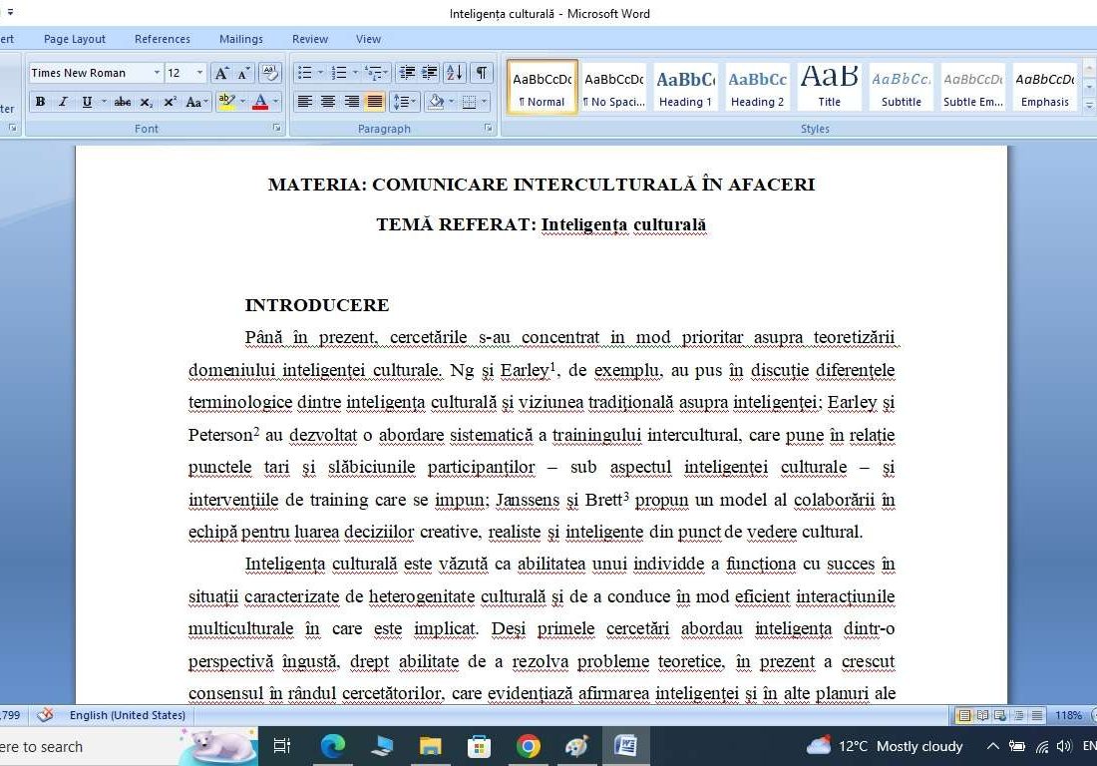Open the font family dropdown
Viewport: 1097px width, 766px height.
click(157, 72)
